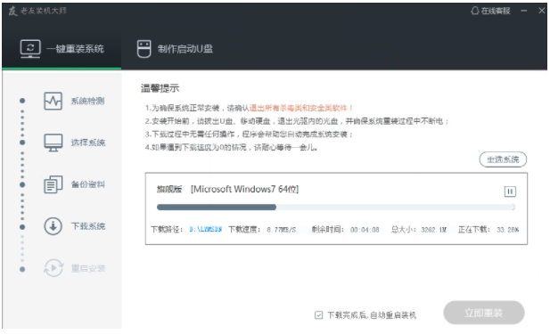Click the 系统检测 heartbeat monitor icon
This screenshot has width=550, height=334.
coord(53,101)
